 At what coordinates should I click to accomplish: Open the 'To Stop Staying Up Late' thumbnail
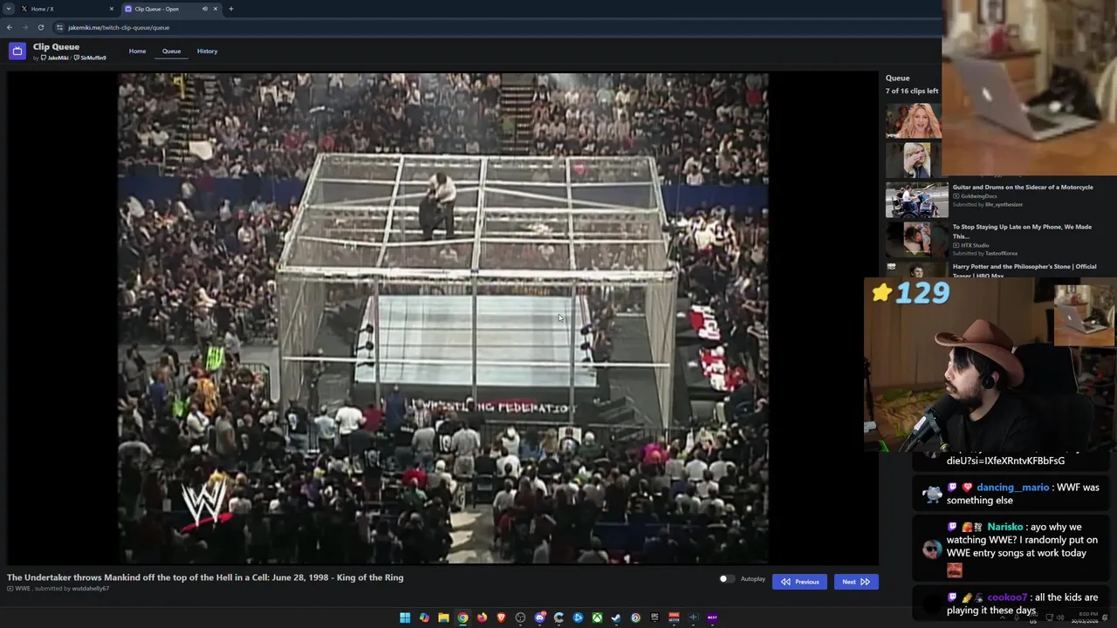916,240
